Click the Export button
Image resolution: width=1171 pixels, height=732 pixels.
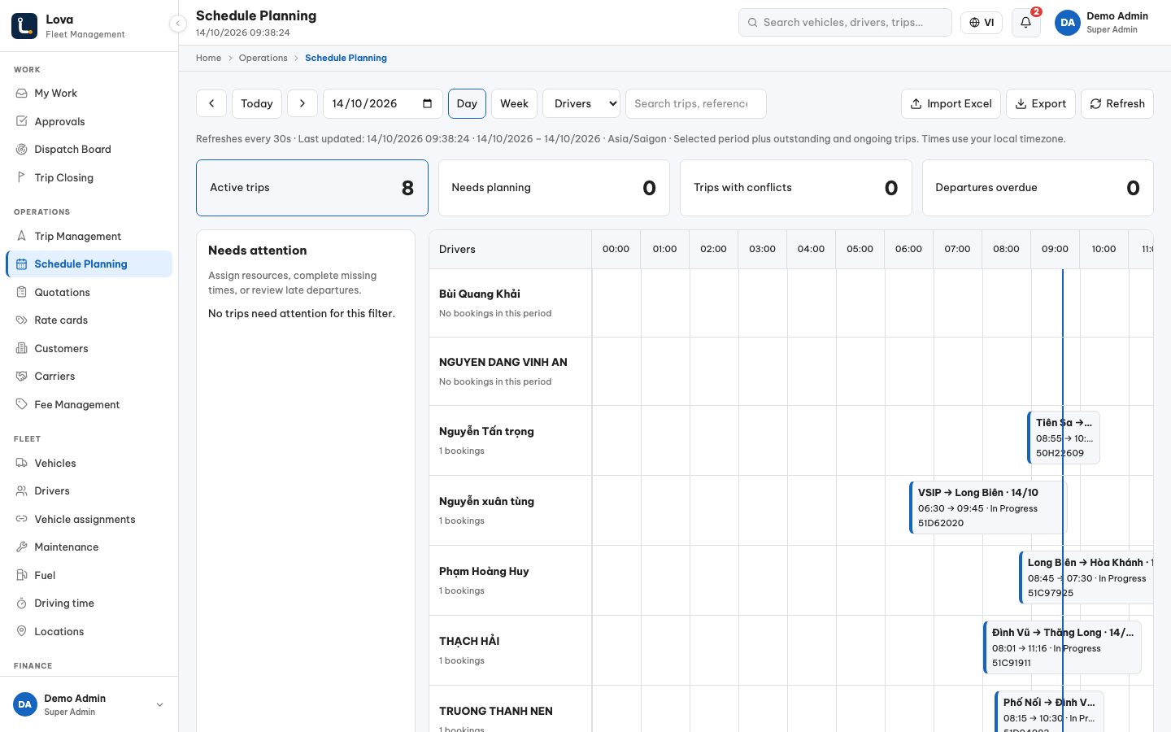tap(1041, 103)
